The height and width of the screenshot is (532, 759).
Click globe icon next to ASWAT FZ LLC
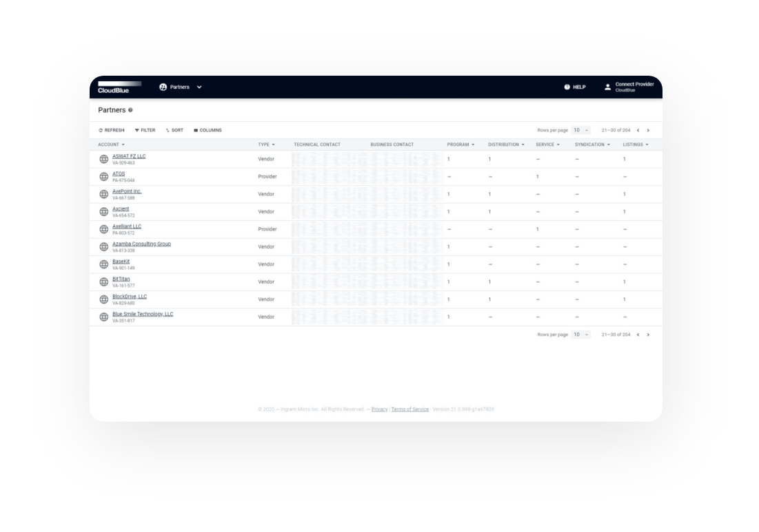tap(103, 159)
